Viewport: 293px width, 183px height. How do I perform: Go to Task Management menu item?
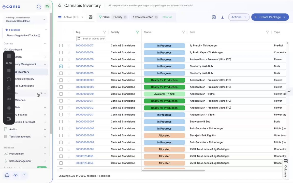pos(20,136)
